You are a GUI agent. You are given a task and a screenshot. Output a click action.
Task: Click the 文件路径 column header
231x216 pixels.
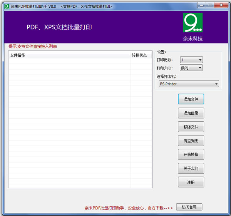[x=69, y=55]
